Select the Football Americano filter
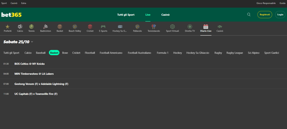 pos(111,53)
